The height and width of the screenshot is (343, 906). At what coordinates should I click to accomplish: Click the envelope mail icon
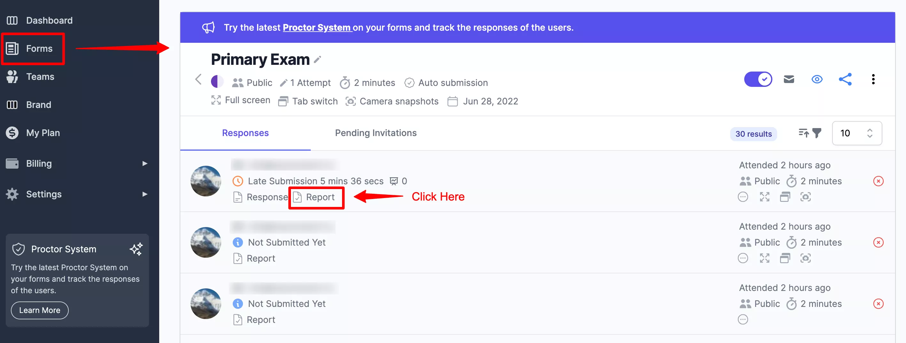[x=789, y=80]
